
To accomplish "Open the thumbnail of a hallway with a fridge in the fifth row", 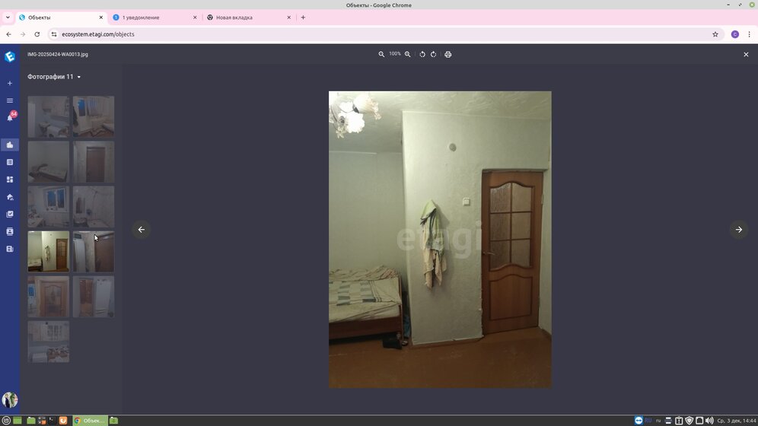I will (x=94, y=297).
